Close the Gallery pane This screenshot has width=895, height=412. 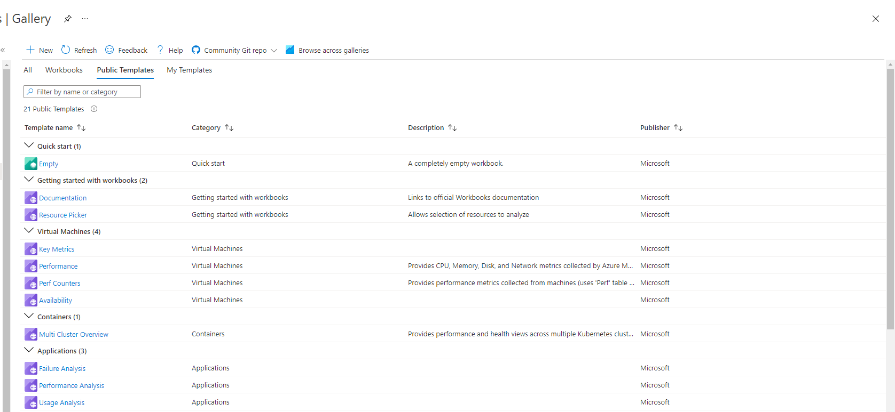coord(876,19)
